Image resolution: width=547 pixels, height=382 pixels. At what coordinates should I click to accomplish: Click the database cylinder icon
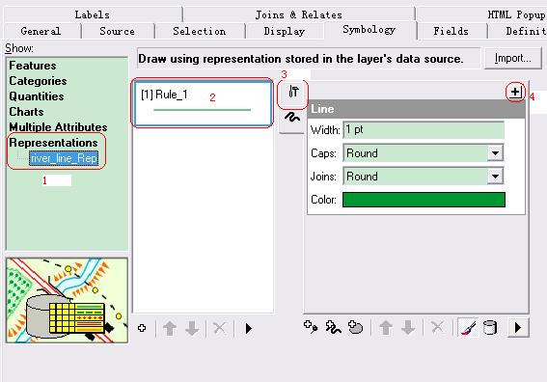pyautogui.click(x=489, y=328)
